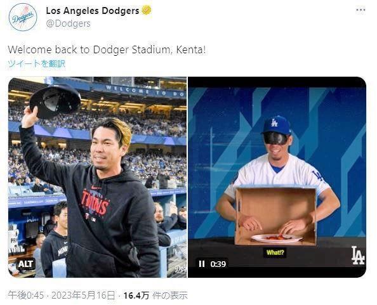
Task: Click the Welcome to Dodger stadium banner in photo
Action: [x=145, y=91]
